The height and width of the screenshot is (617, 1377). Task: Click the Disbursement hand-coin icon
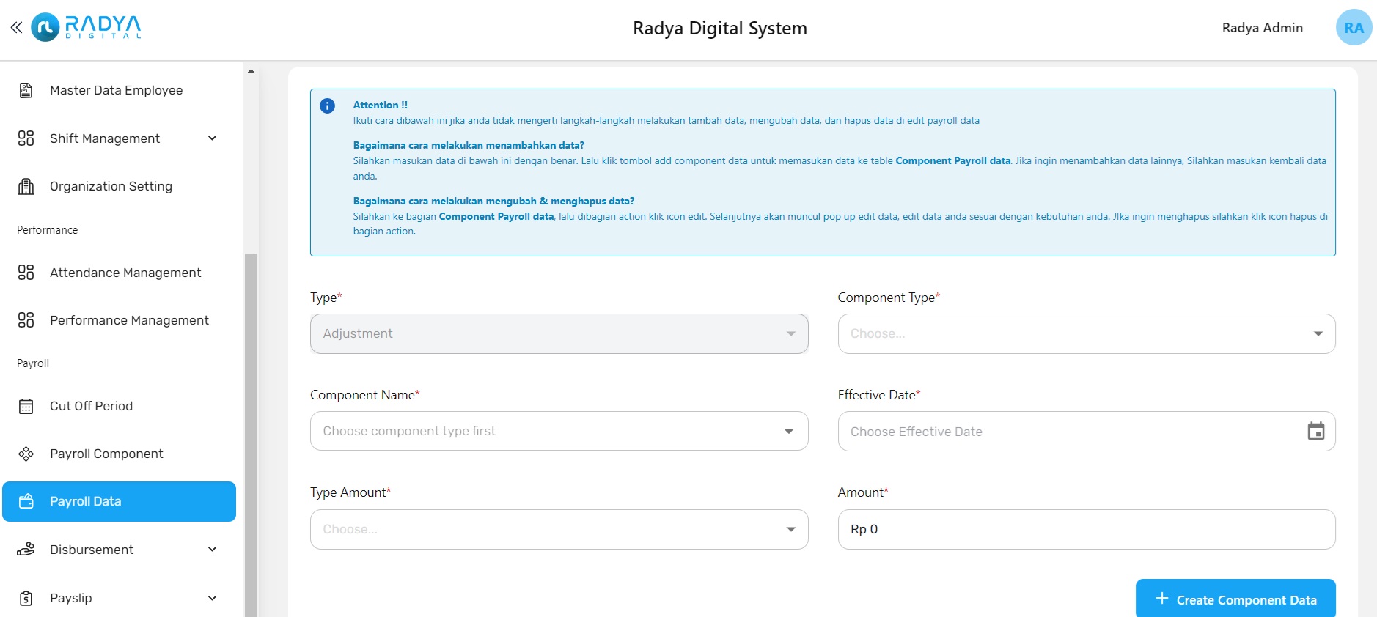[x=26, y=550]
